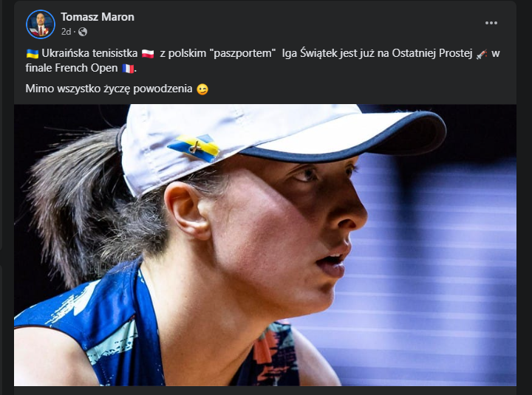
Task: Click the syringe emoji after Prostej
Action: (482, 54)
